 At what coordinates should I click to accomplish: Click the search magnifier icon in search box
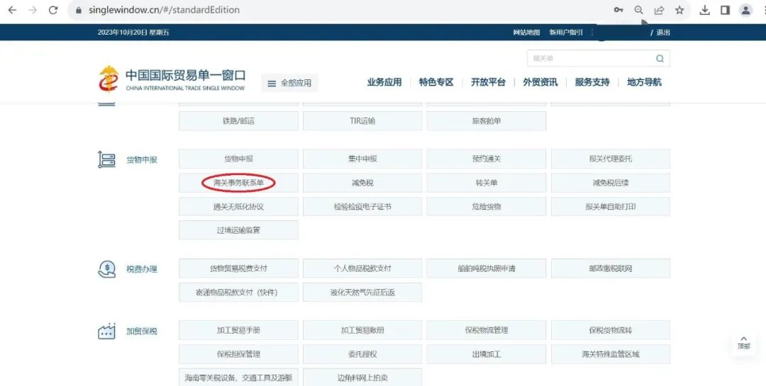(x=660, y=59)
